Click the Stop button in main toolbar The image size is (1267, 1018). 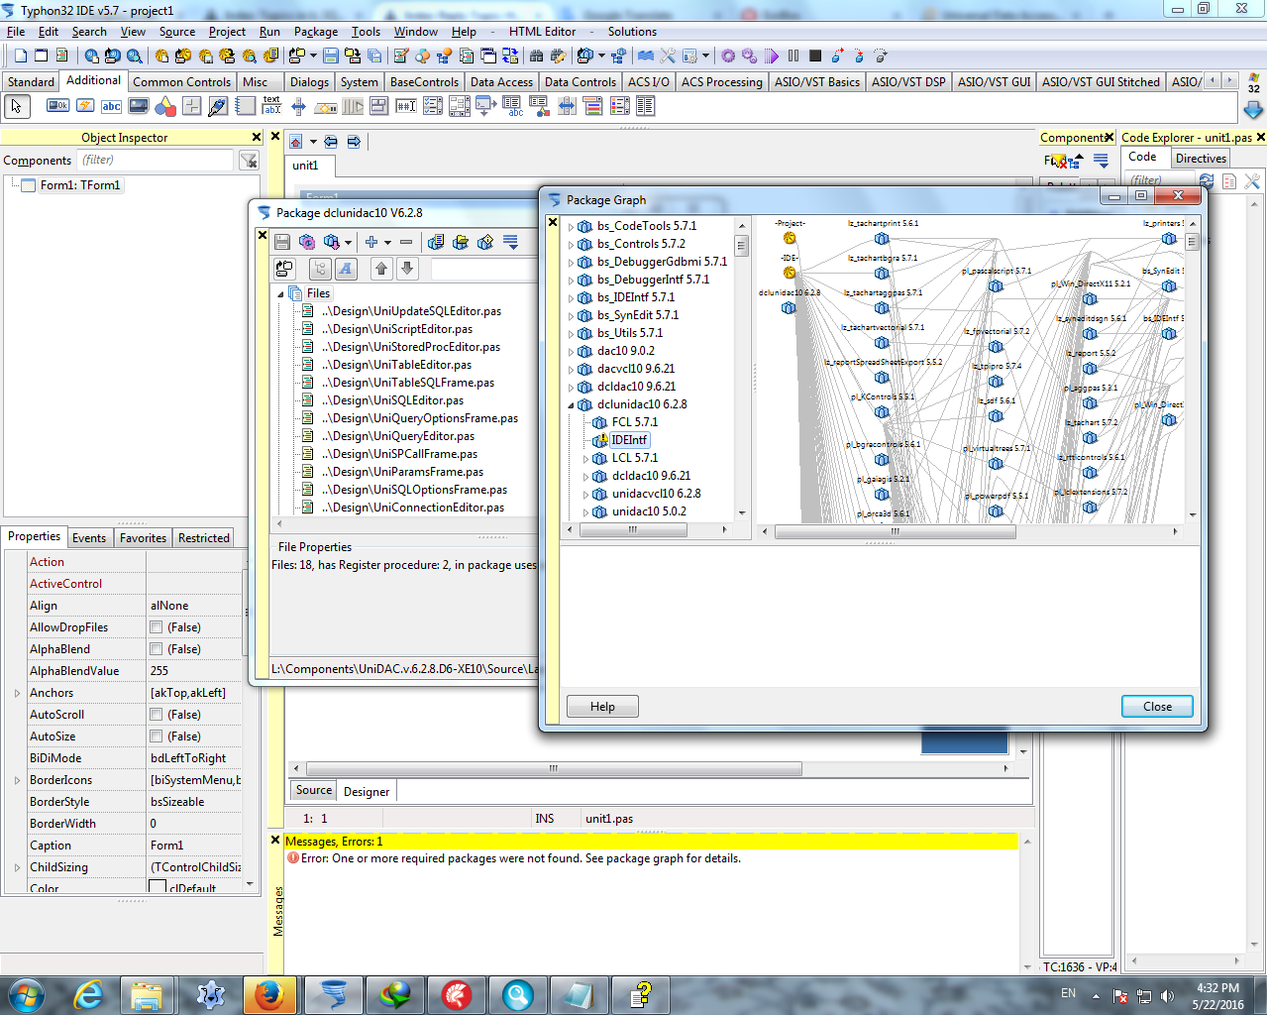(815, 57)
